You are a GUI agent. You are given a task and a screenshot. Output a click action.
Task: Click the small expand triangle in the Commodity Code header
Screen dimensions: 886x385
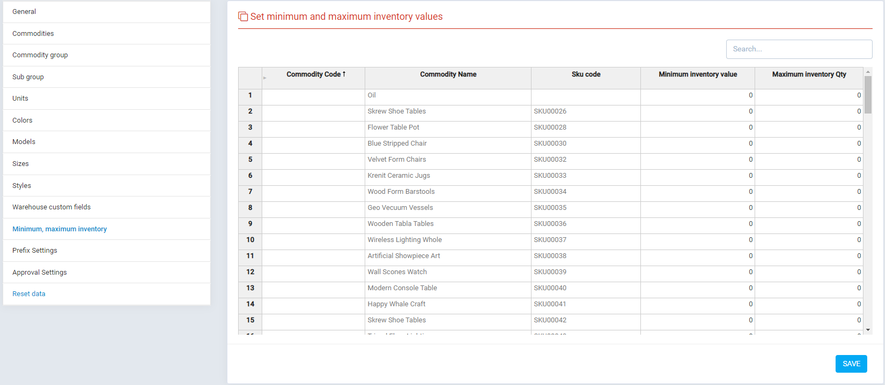(265, 78)
